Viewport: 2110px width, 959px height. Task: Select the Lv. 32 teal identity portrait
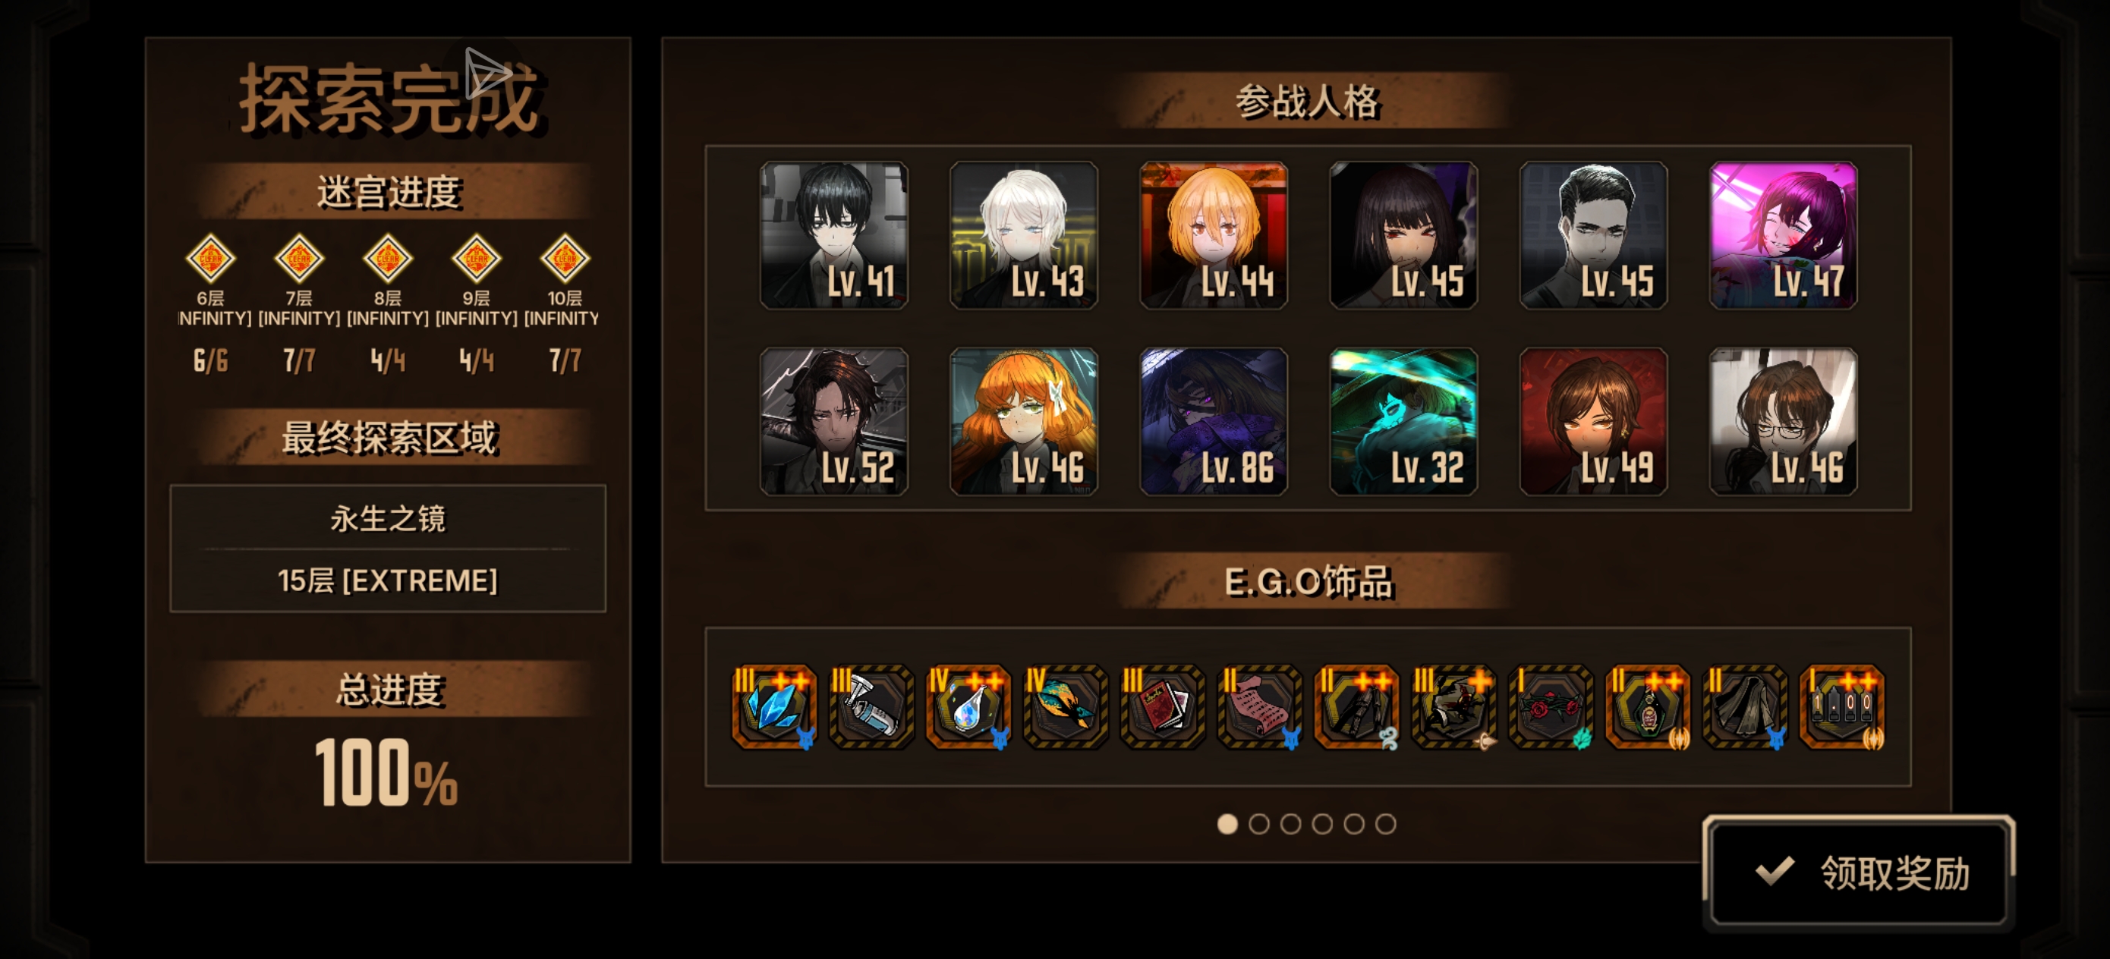coord(1403,422)
